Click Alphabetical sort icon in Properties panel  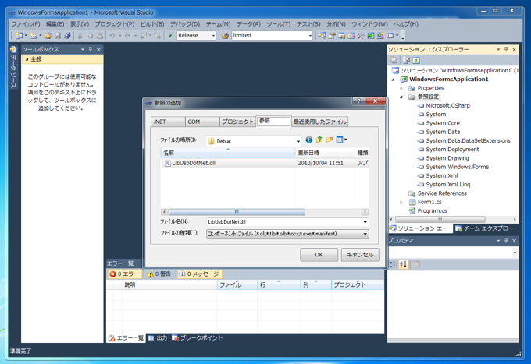click(404, 264)
